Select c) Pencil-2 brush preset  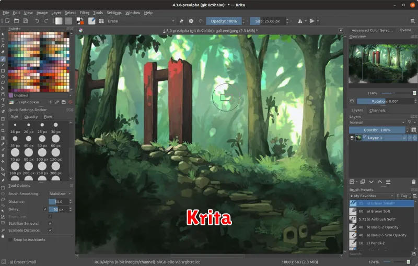click(381, 243)
